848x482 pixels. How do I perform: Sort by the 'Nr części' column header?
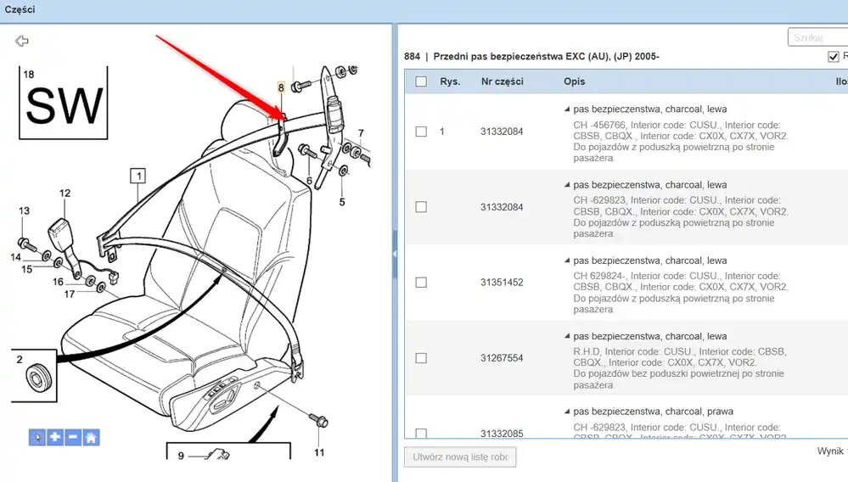(x=502, y=81)
